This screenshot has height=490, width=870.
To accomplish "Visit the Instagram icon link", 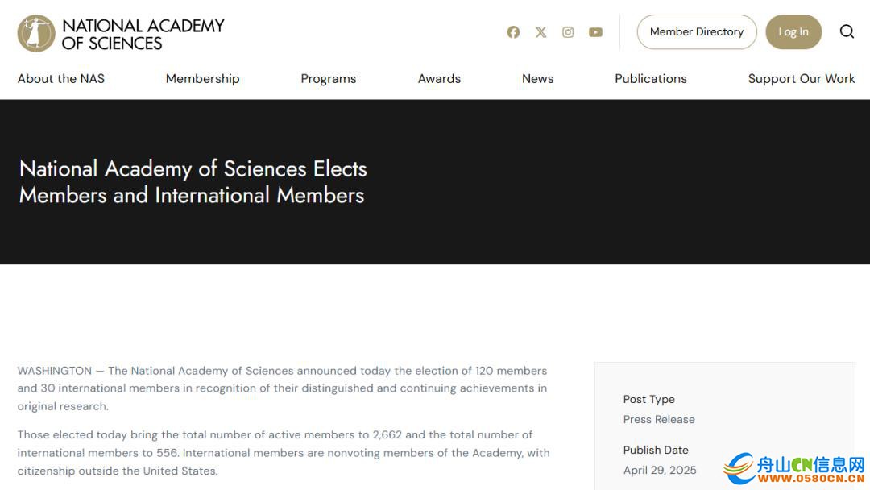I will [568, 32].
